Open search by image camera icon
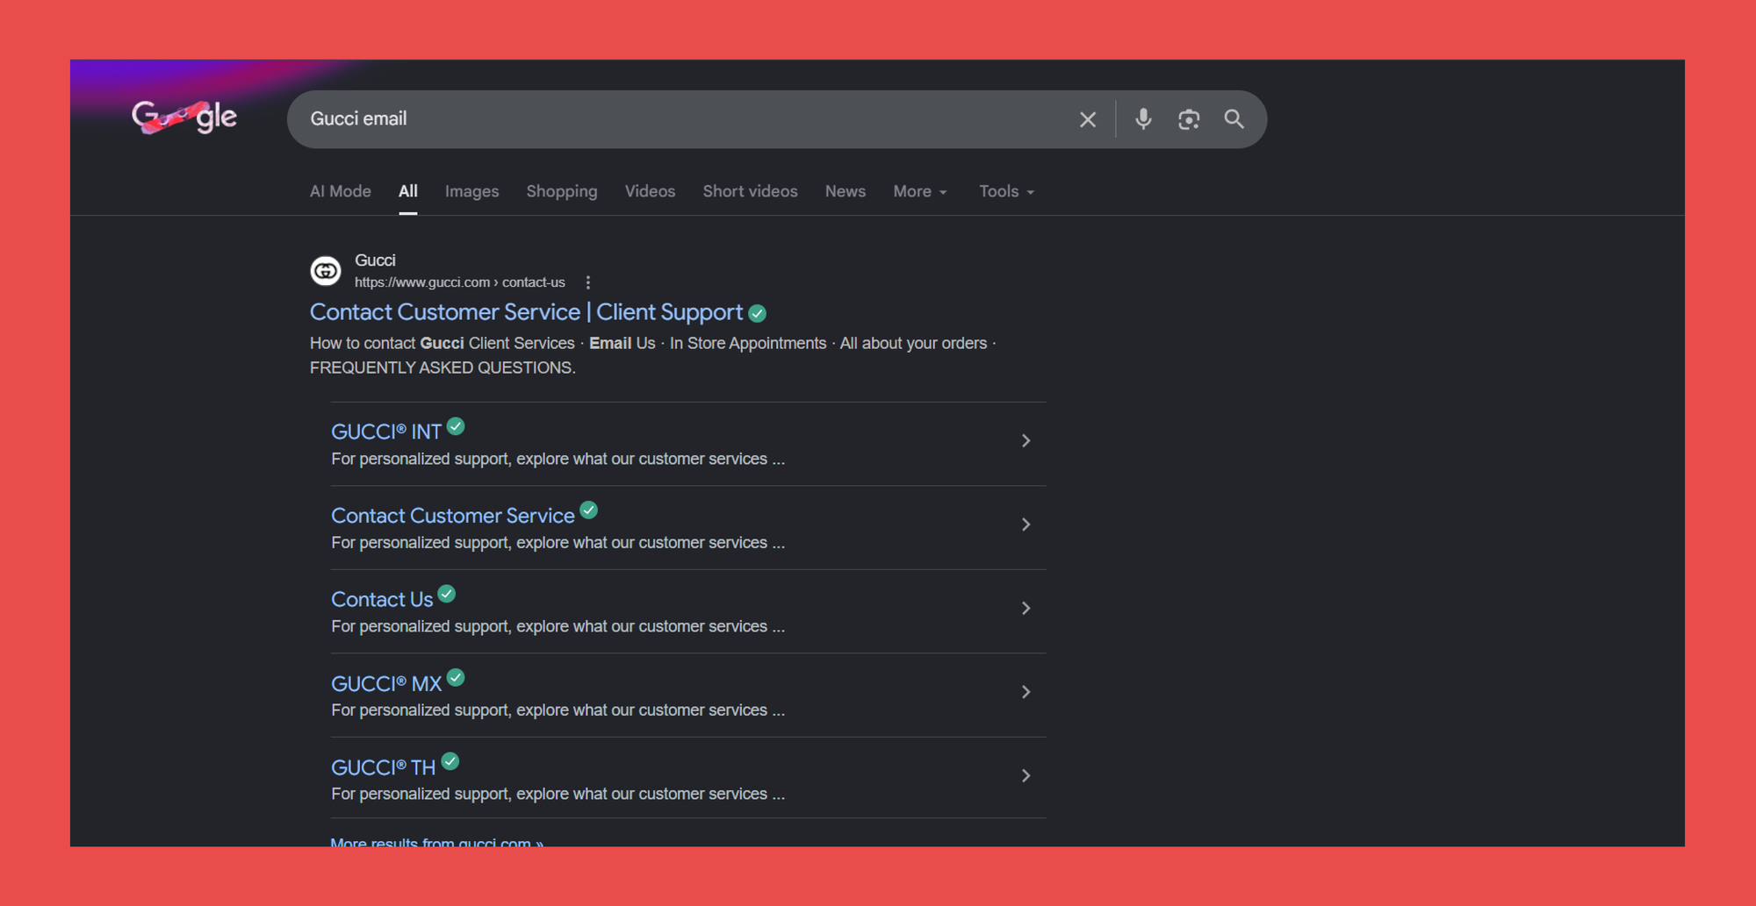1756x906 pixels. click(1188, 119)
